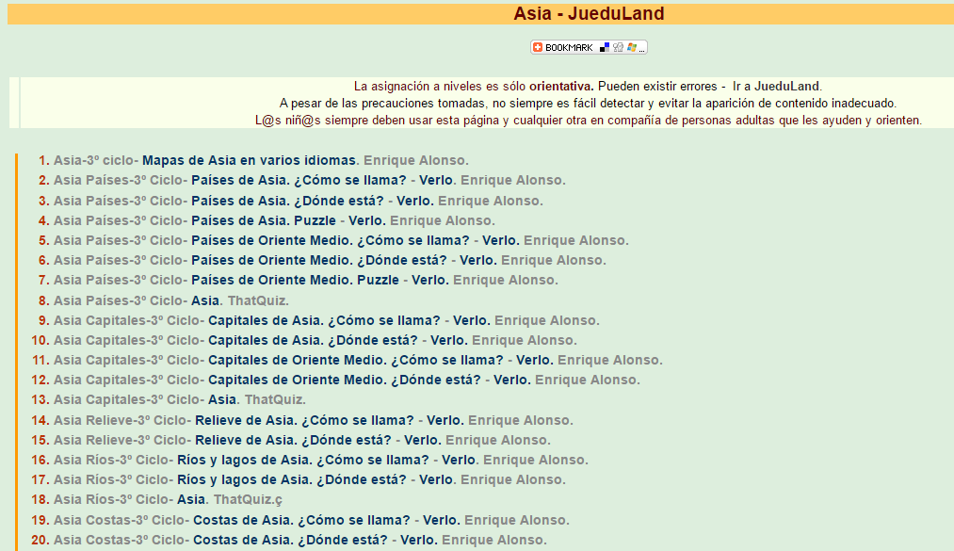Screen dimensions: 954x551
Task: Click the Delicious icon in bookmark button
Action: (x=605, y=47)
